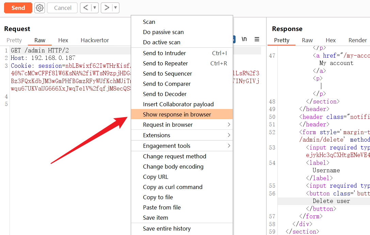Select Copy as curl command
Screen dimensions: 370x235
point(173,187)
